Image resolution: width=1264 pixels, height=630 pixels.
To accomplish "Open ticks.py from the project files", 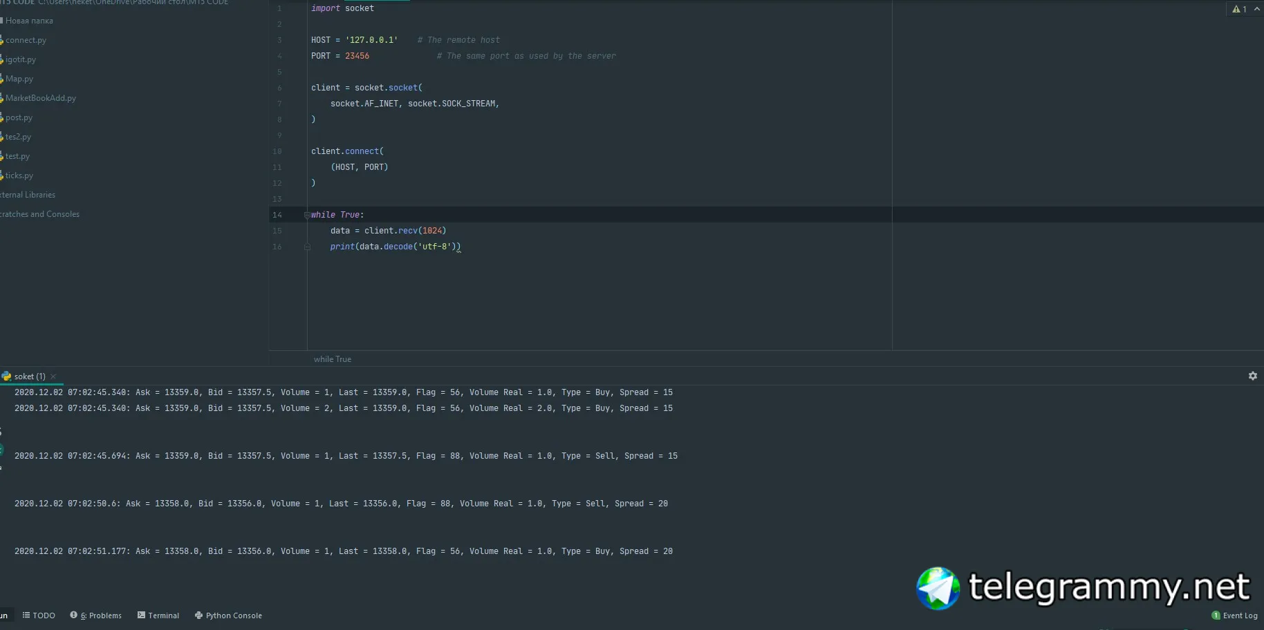I will click(19, 175).
